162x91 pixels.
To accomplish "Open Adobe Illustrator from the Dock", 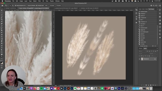I will point(68,88).
